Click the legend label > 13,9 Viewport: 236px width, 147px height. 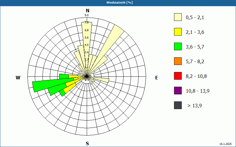tap(195, 106)
